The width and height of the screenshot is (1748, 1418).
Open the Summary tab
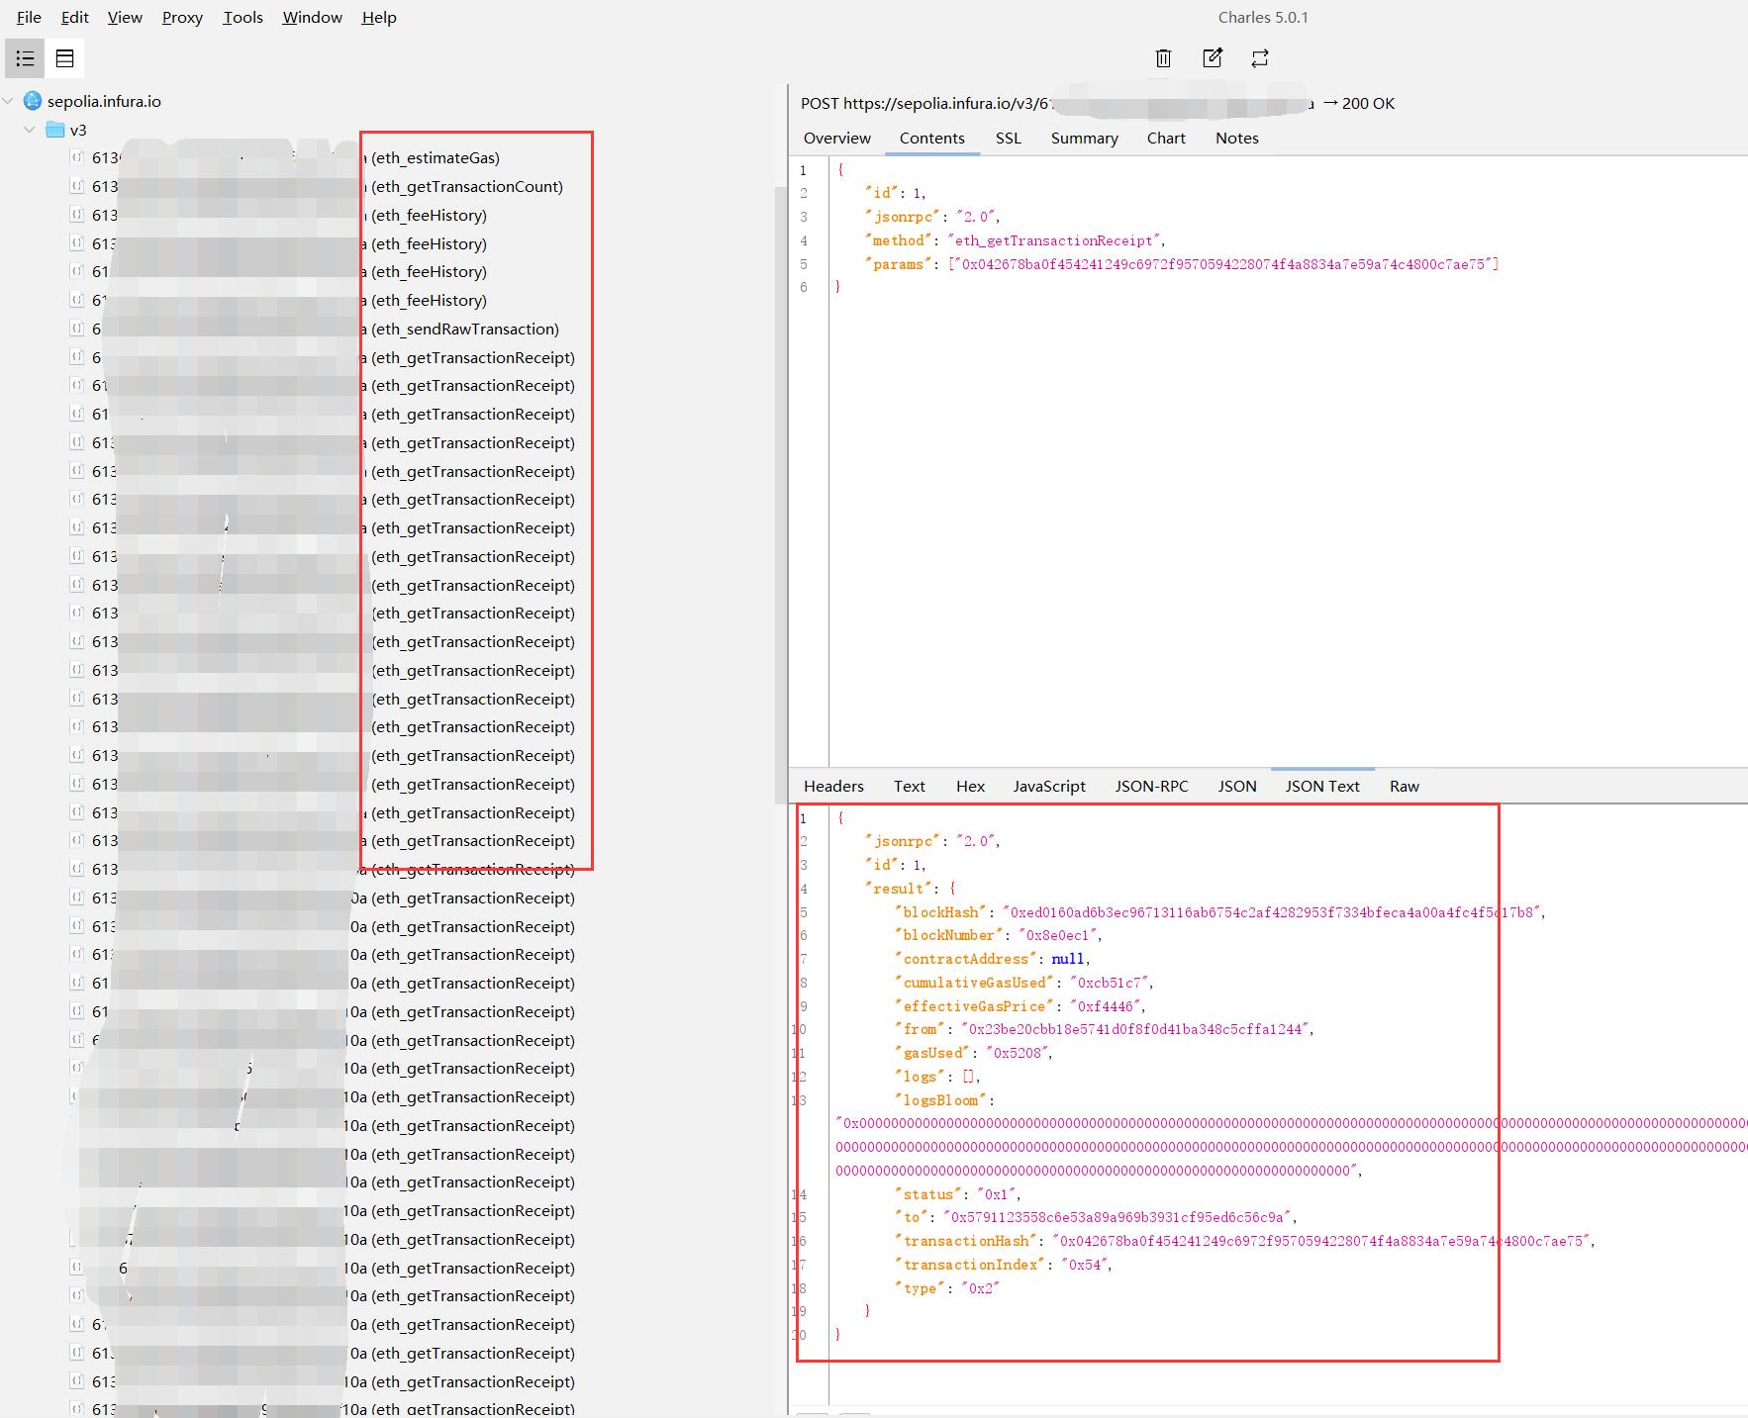[x=1084, y=139]
